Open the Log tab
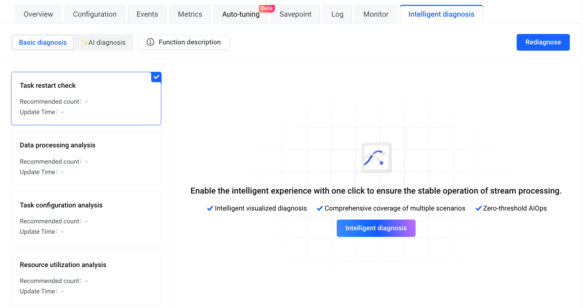Screen dimensions: 583x308 coord(337,14)
